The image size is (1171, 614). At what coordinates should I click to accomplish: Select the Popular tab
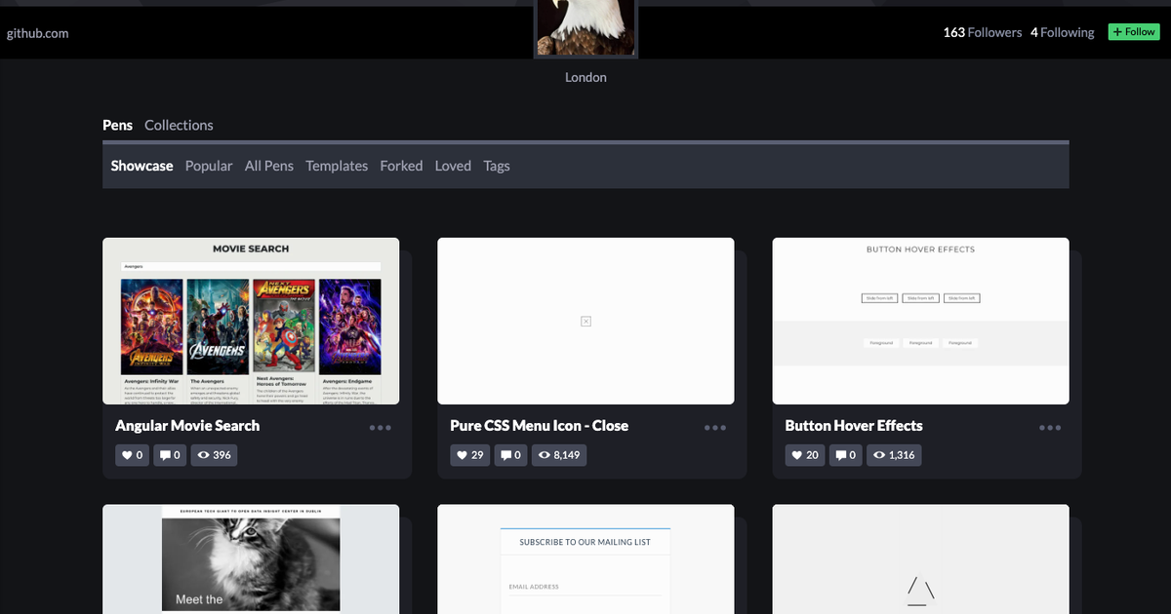(209, 166)
